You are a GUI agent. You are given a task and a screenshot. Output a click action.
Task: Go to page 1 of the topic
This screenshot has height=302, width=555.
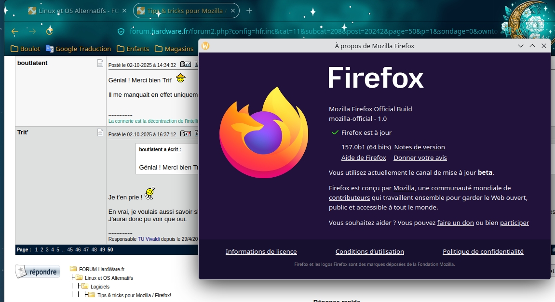coord(36,249)
